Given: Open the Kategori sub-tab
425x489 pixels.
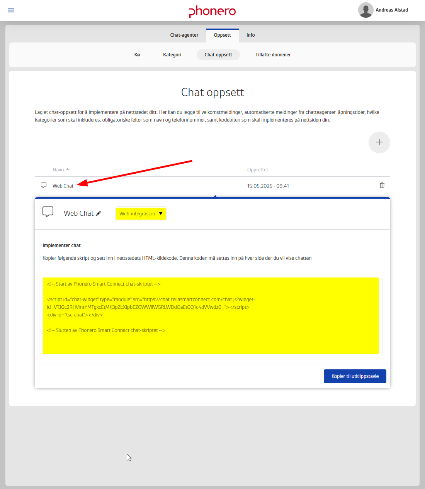Looking at the screenshot, I should 172,55.
